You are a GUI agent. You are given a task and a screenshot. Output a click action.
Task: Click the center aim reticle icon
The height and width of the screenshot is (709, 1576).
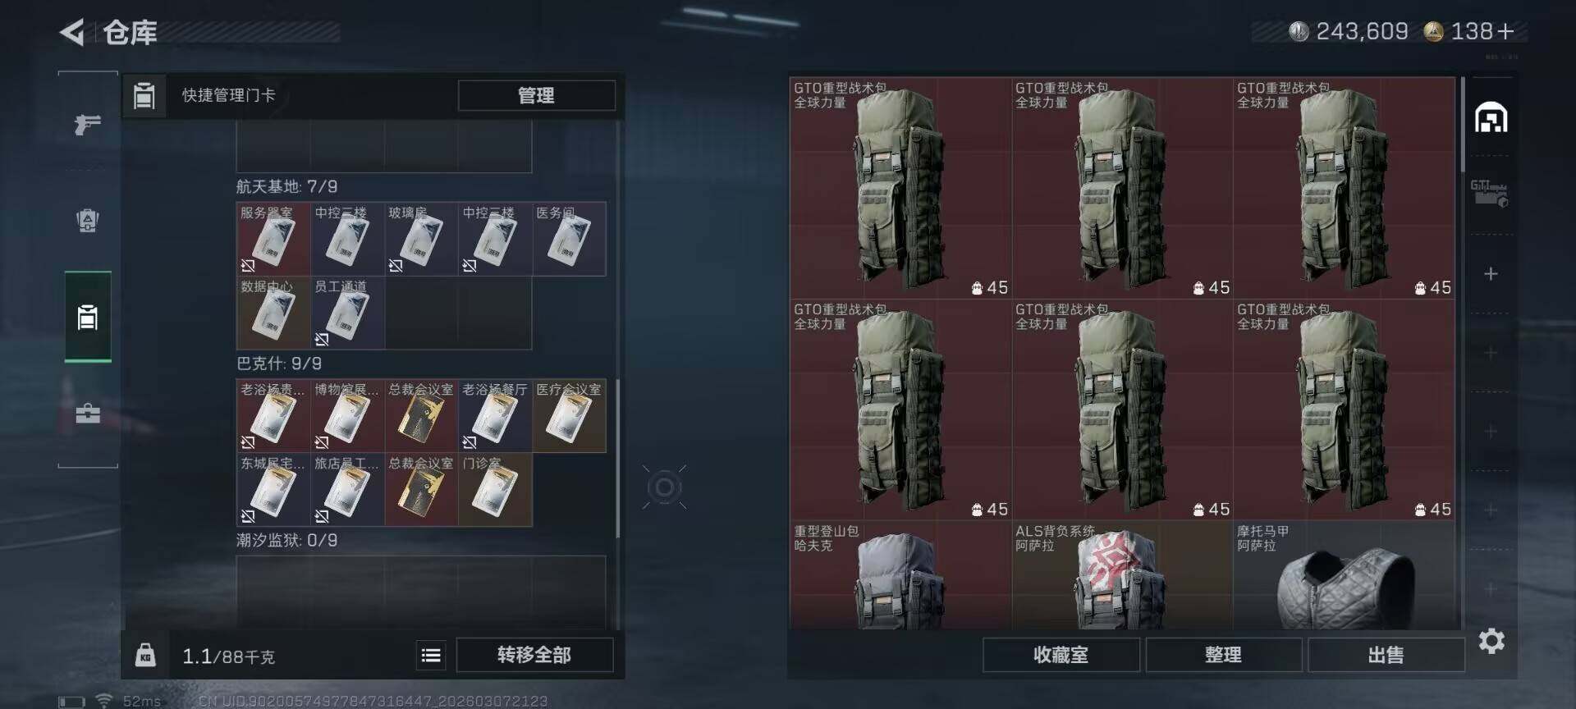pos(665,487)
